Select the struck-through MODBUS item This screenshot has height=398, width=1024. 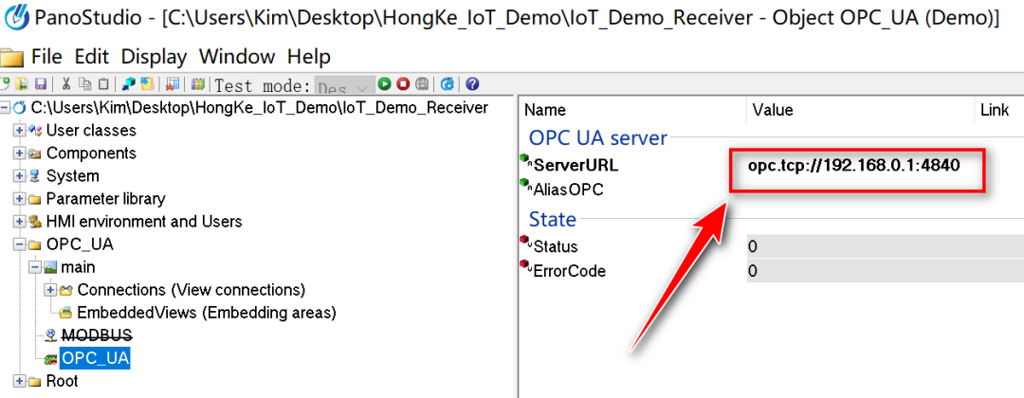click(x=96, y=335)
